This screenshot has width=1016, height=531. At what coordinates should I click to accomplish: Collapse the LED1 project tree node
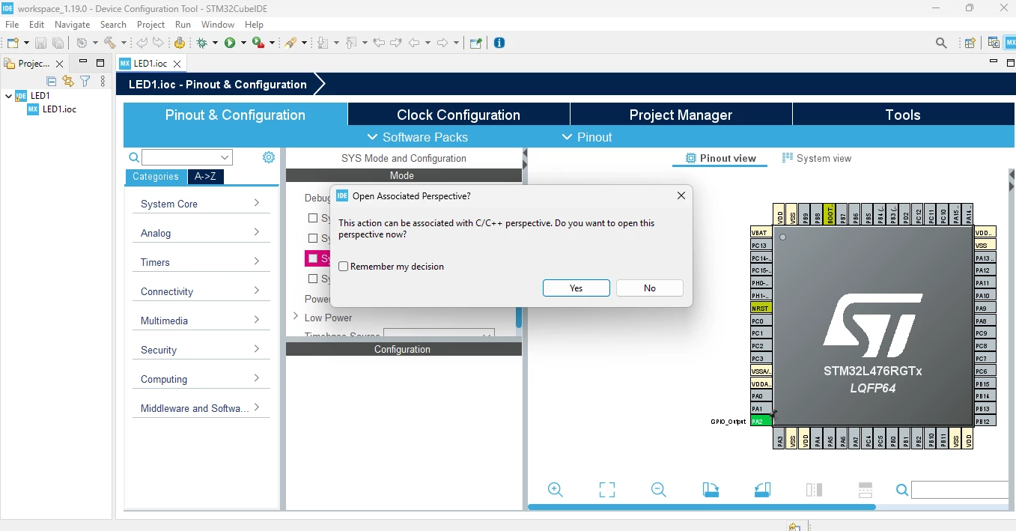8,96
